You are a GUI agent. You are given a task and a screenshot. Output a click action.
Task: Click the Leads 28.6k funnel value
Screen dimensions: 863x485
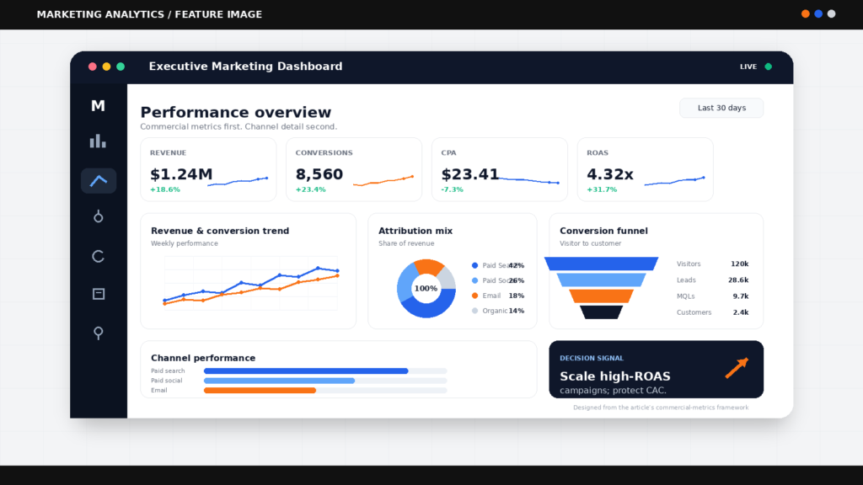(x=738, y=280)
